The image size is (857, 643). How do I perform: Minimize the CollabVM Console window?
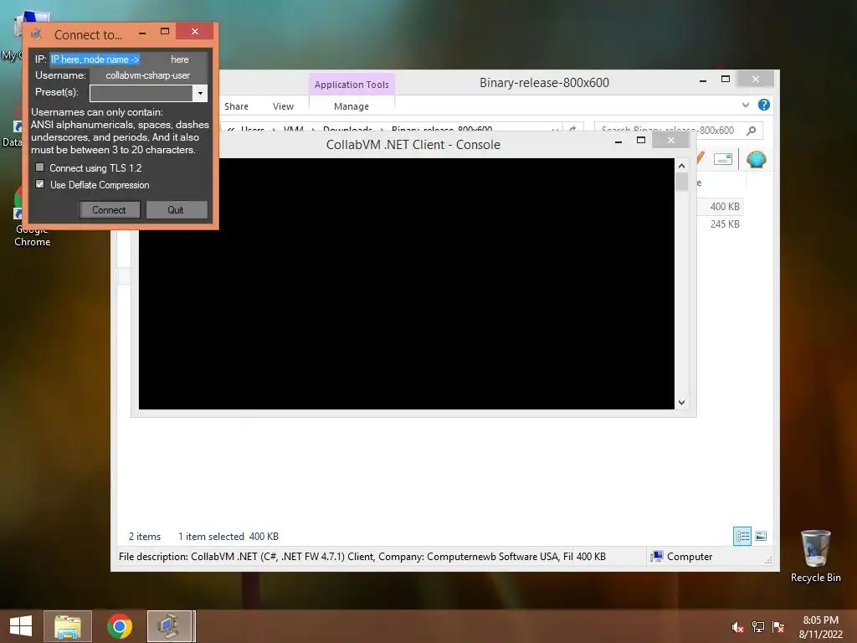[x=618, y=141]
